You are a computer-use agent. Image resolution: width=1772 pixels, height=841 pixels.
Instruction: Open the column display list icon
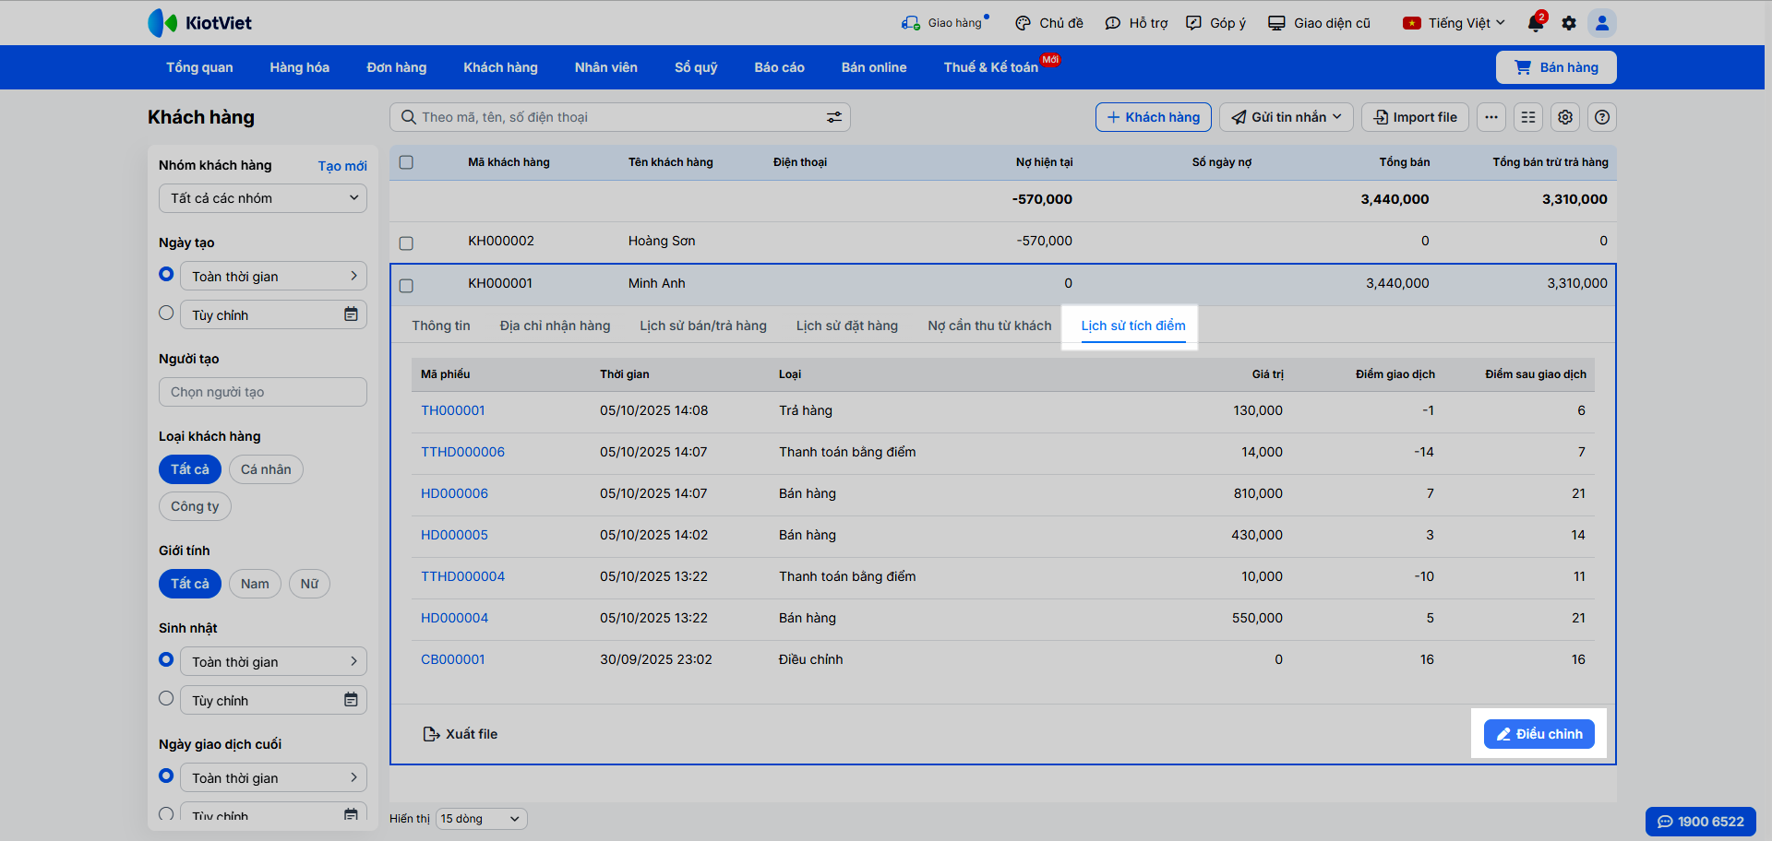tap(1528, 117)
